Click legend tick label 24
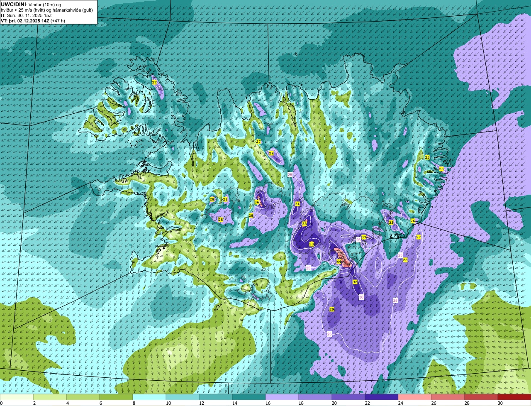Viewport: 531px width, 406px height. (400, 403)
